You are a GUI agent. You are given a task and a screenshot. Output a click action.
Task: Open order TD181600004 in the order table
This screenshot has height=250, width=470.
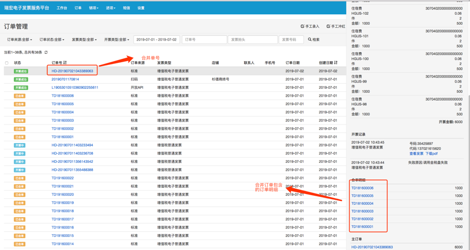[62, 113]
